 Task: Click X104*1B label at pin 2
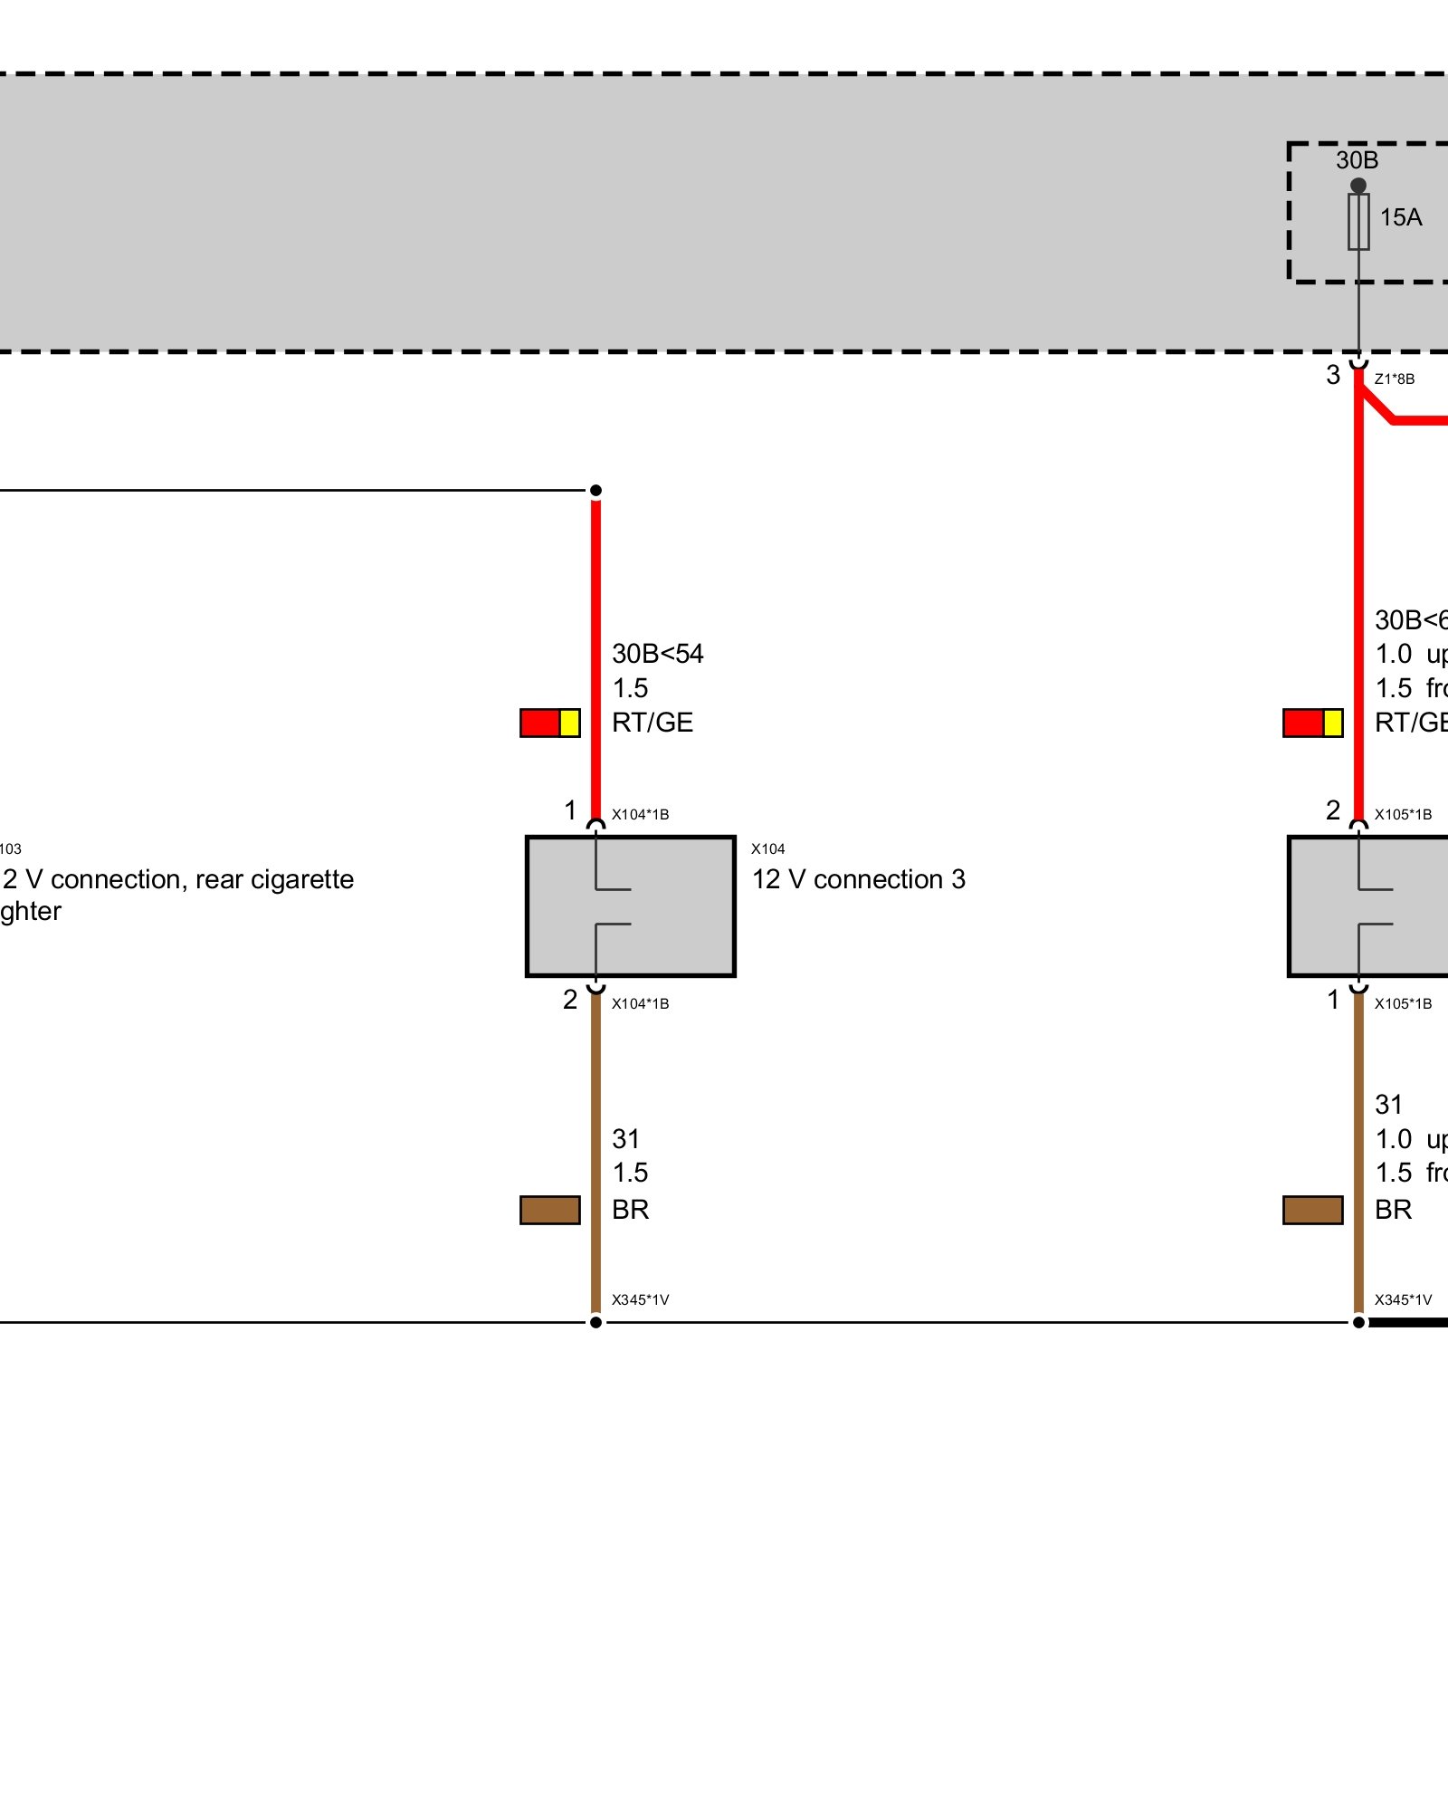pyautogui.click(x=640, y=1003)
